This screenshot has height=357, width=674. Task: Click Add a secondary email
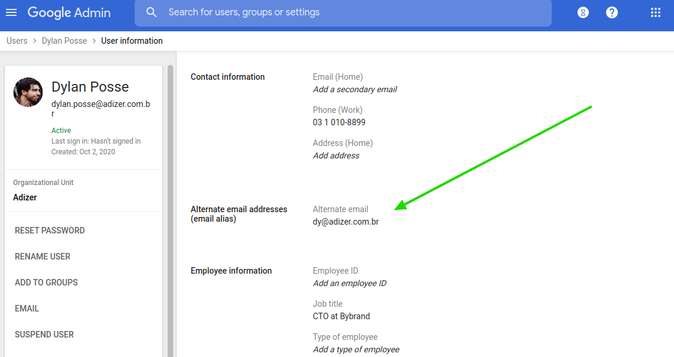pyautogui.click(x=355, y=89)
